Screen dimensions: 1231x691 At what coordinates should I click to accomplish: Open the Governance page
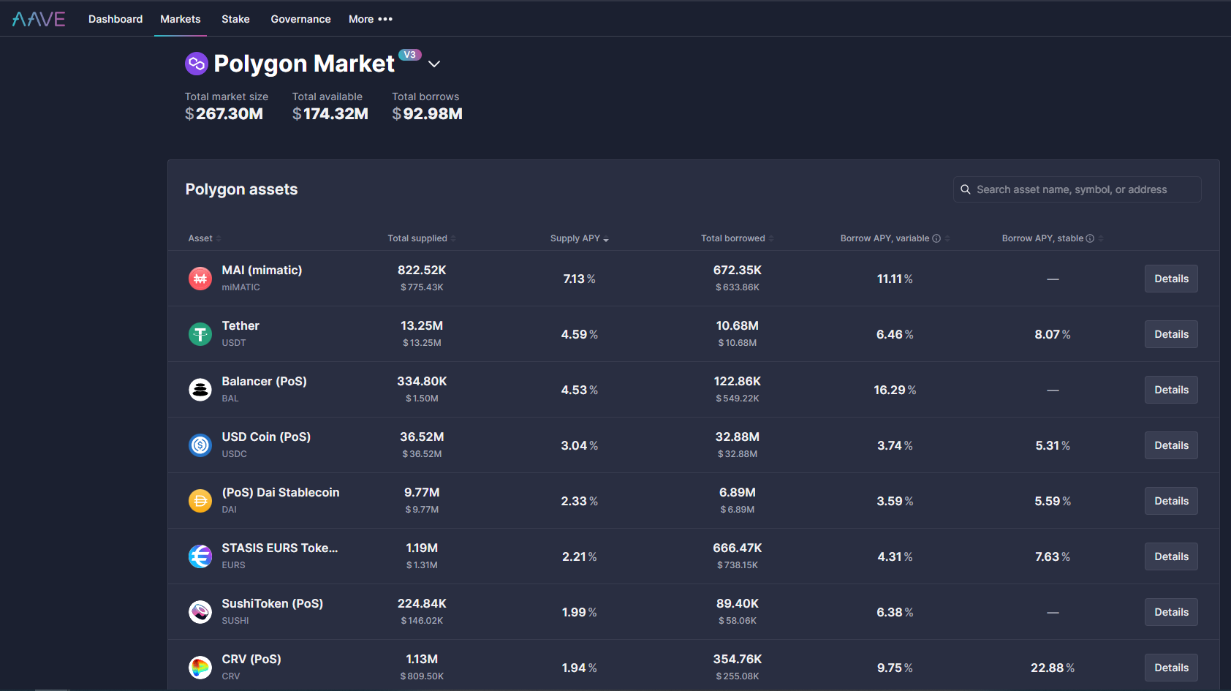pyautogui.click(x=300, y=19)
